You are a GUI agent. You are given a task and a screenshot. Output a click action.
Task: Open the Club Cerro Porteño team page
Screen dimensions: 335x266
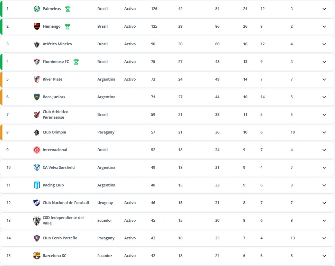tap(60, 238)
